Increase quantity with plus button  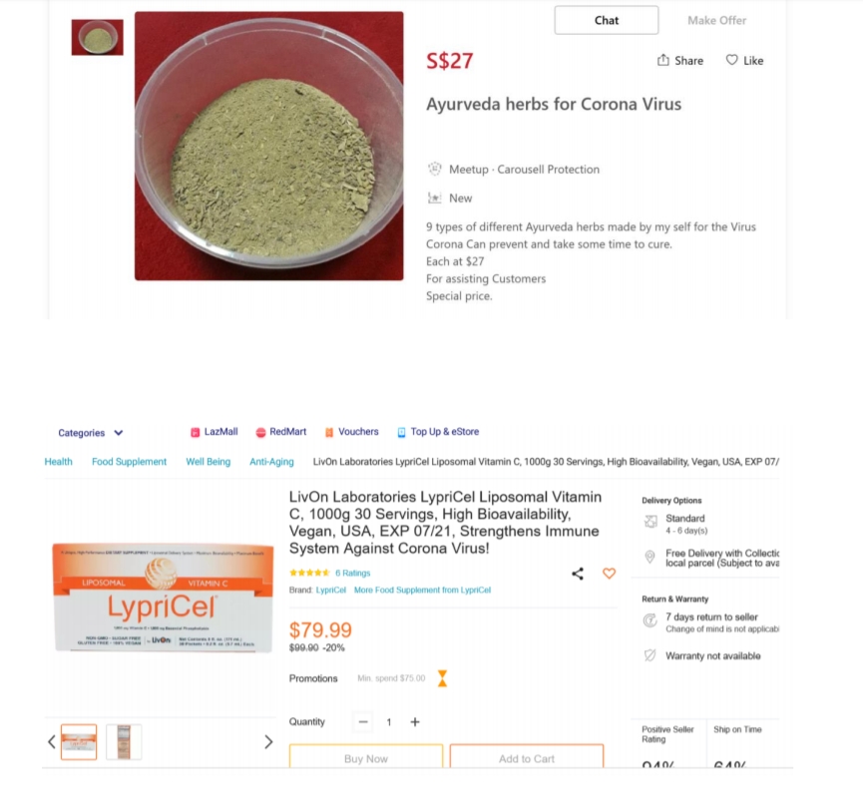pos(415,722)
